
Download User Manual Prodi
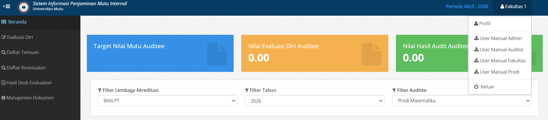coord(500,72)
